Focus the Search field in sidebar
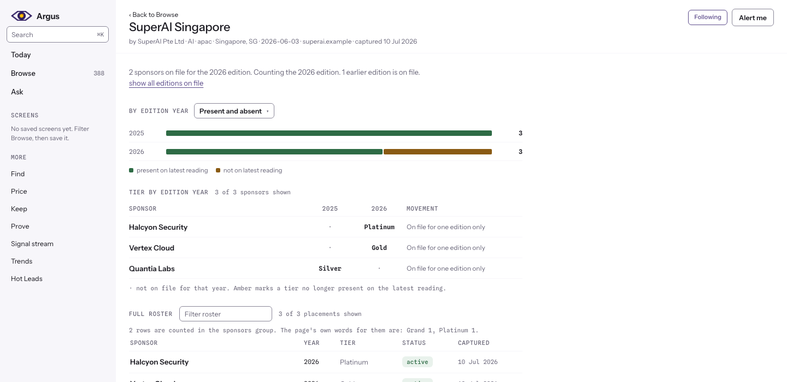The width and height of the screenshot is (787, 382). [x=57, y=34]
